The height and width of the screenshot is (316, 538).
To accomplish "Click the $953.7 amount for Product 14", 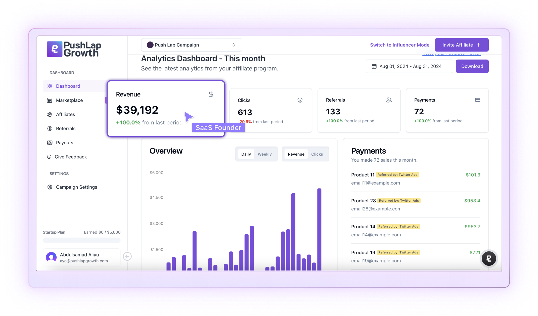I will [472, 227].
